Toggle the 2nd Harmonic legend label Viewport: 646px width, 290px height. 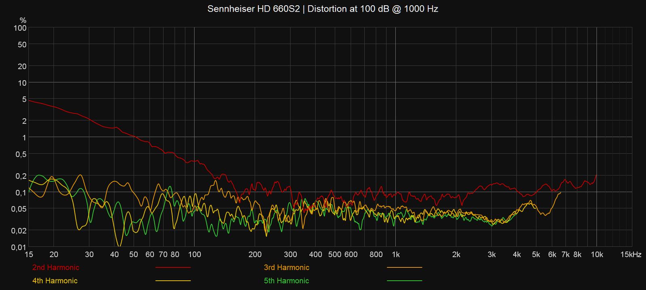click(56, 267)
